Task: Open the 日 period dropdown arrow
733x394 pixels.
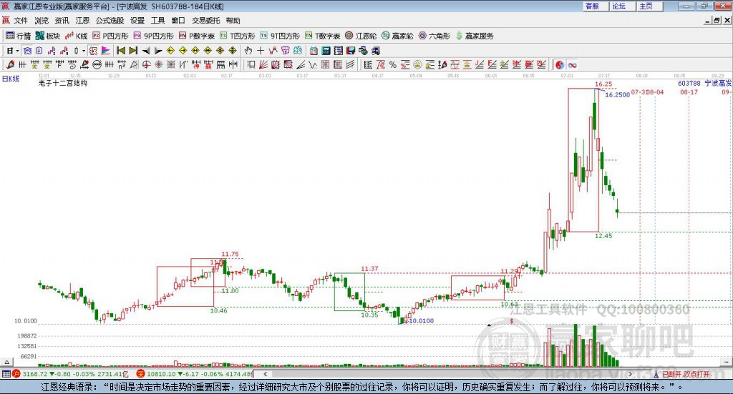Action: pos(17,51)
